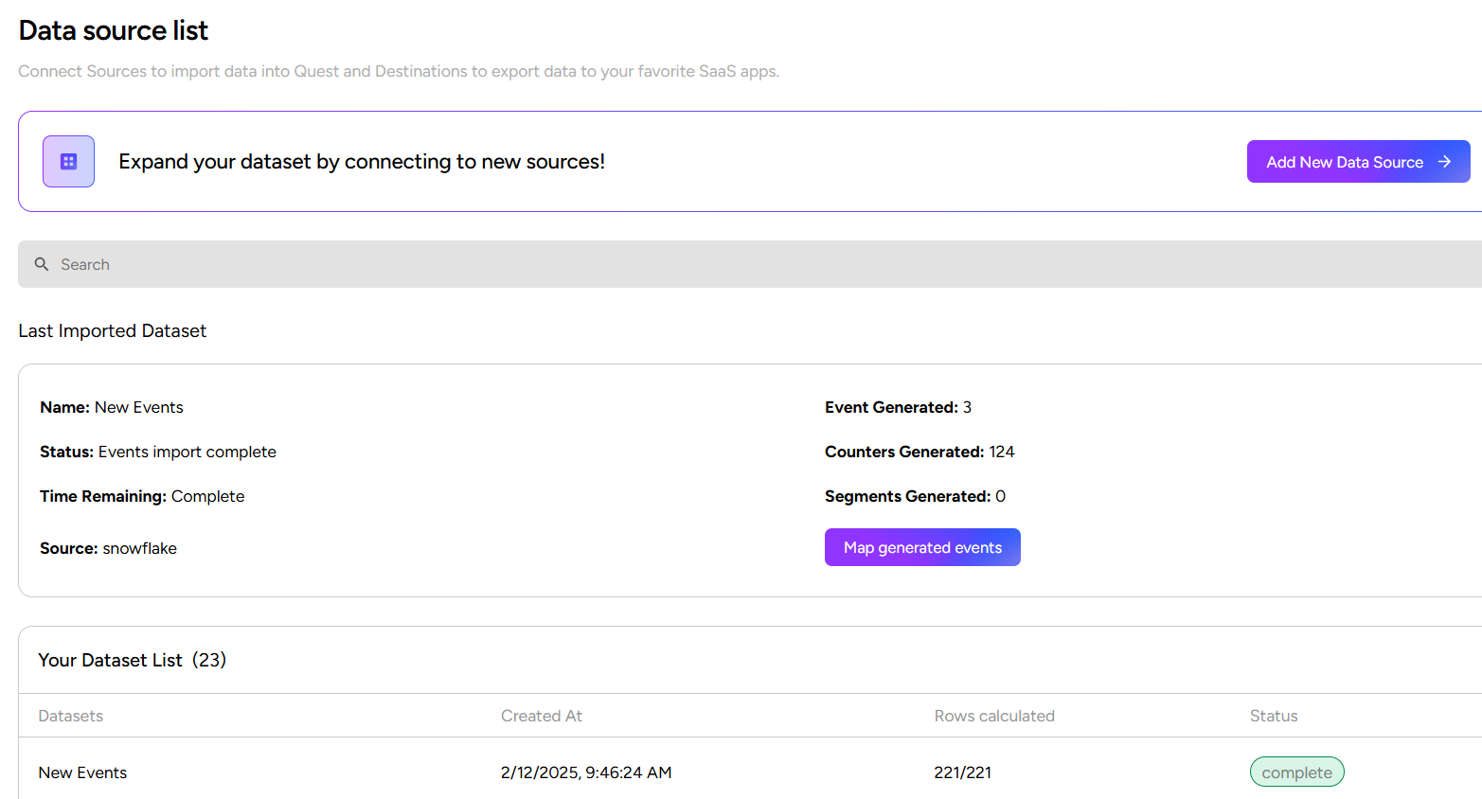Select the 2/12/2025 created date cell
This screenshot has width=1482, height=799.
tap(585, 772)
